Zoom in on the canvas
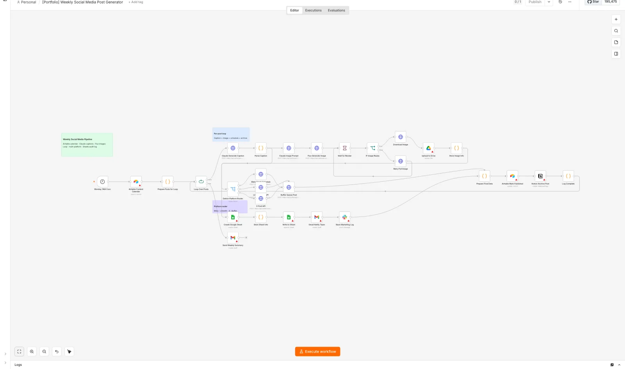Image resolution: width=625 pixels, height=369 pixels. (x=32, y=352)
